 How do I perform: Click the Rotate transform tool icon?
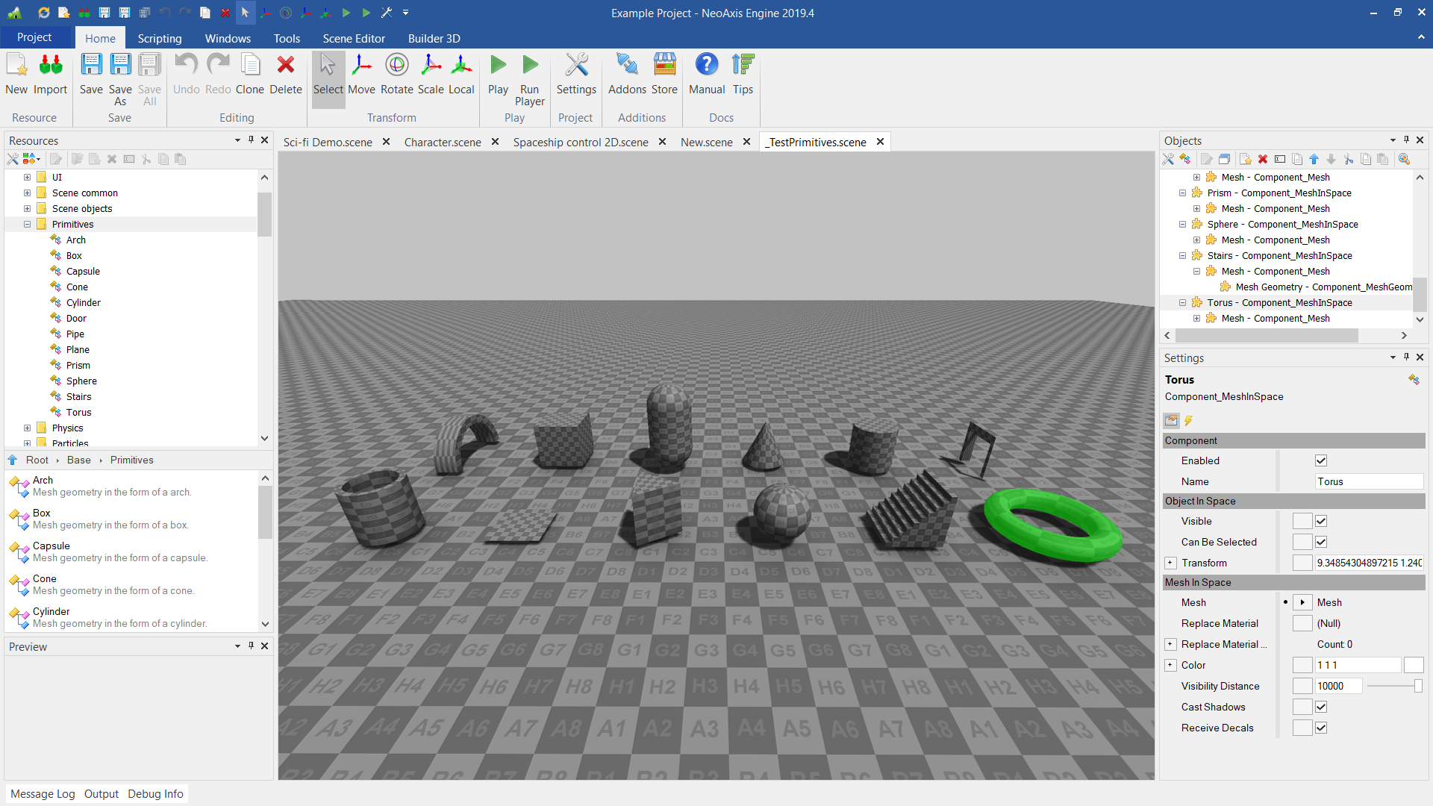396,66
